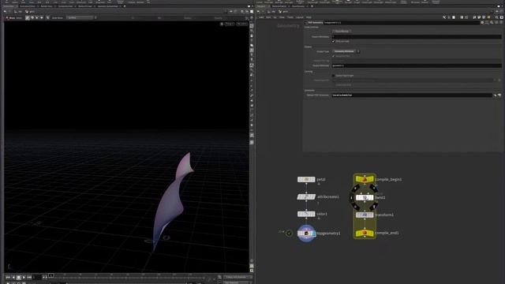Screen dimensions: 505x284
Task: Open the dropdown button under Load Settings
Action: pos(342,32)
